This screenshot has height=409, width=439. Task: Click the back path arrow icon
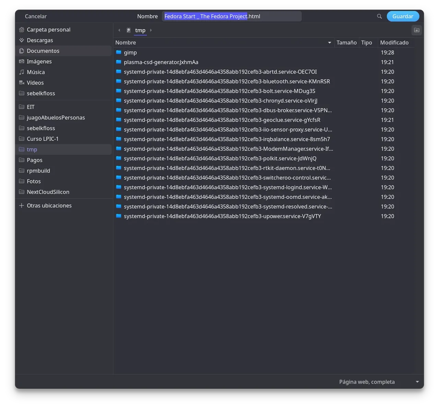tap(119, 30)
